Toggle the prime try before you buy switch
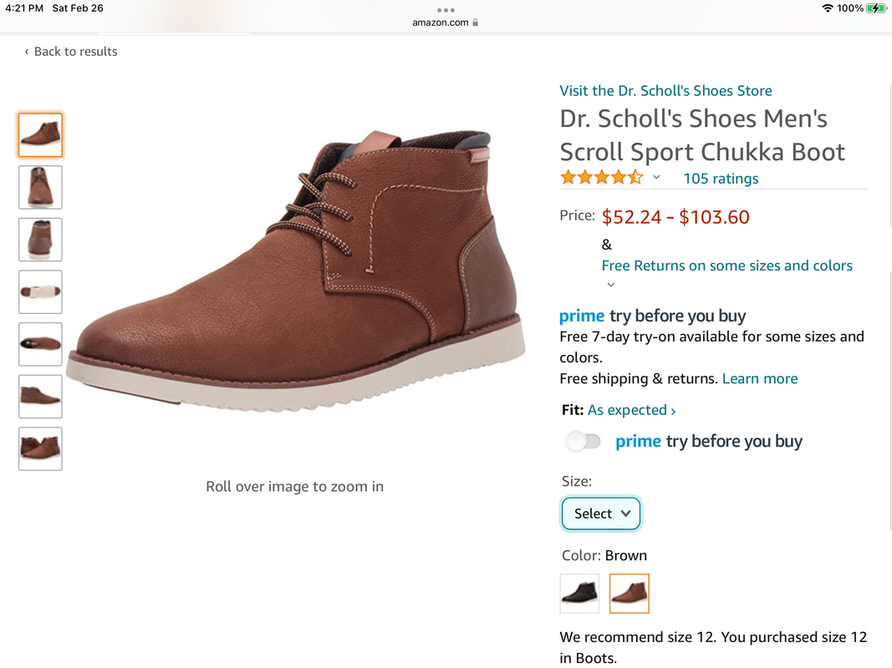This screenshot has height=668, width=892. click(x=583, y=442)
